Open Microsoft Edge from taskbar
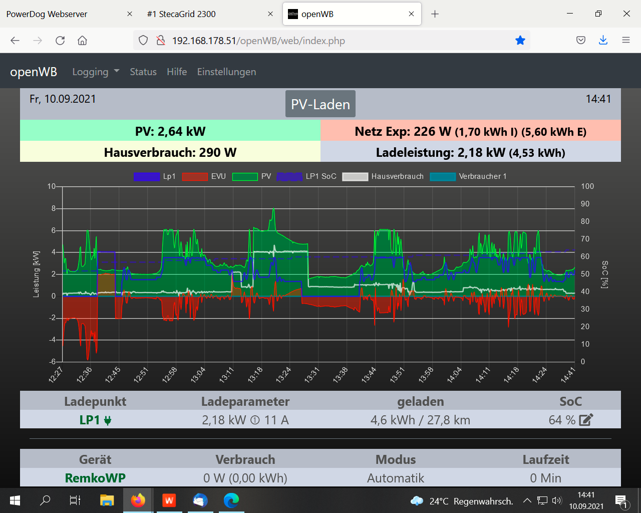This screenshot has width=641, height=513. pos(231,500)
